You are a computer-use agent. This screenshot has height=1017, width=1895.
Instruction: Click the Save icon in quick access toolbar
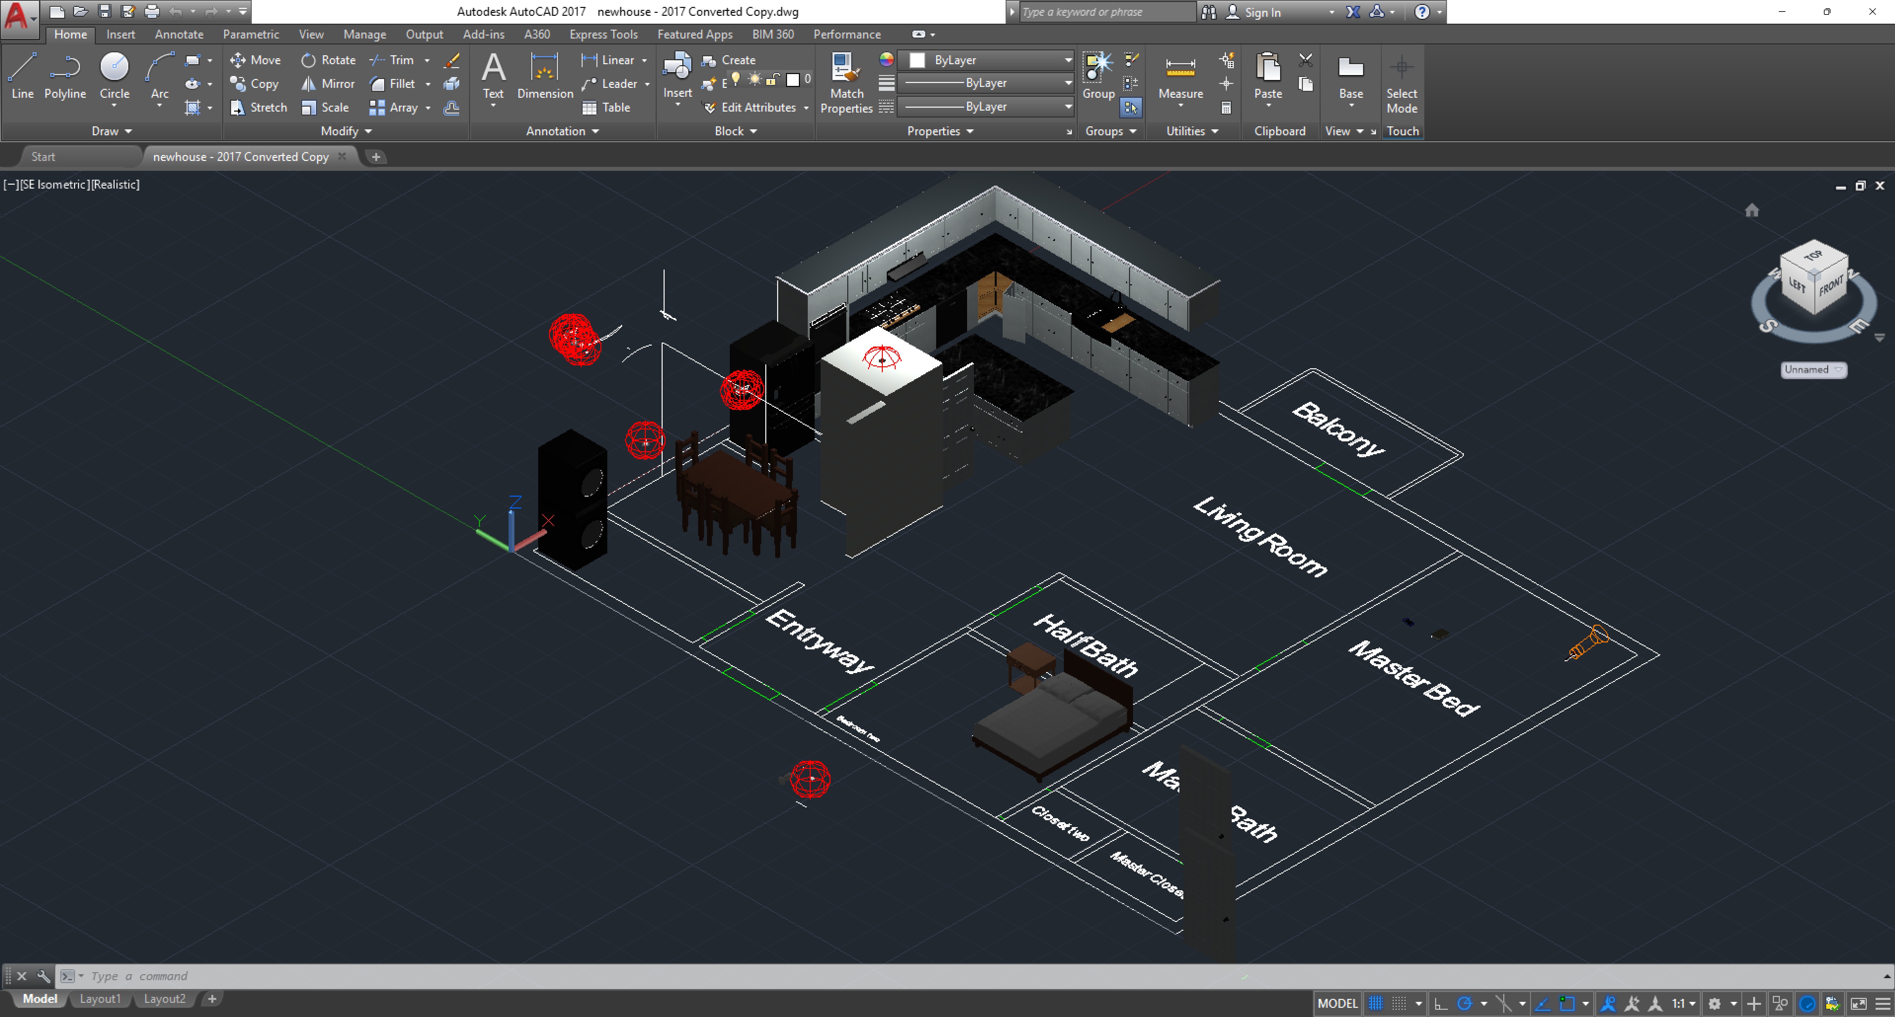(104, 11)
